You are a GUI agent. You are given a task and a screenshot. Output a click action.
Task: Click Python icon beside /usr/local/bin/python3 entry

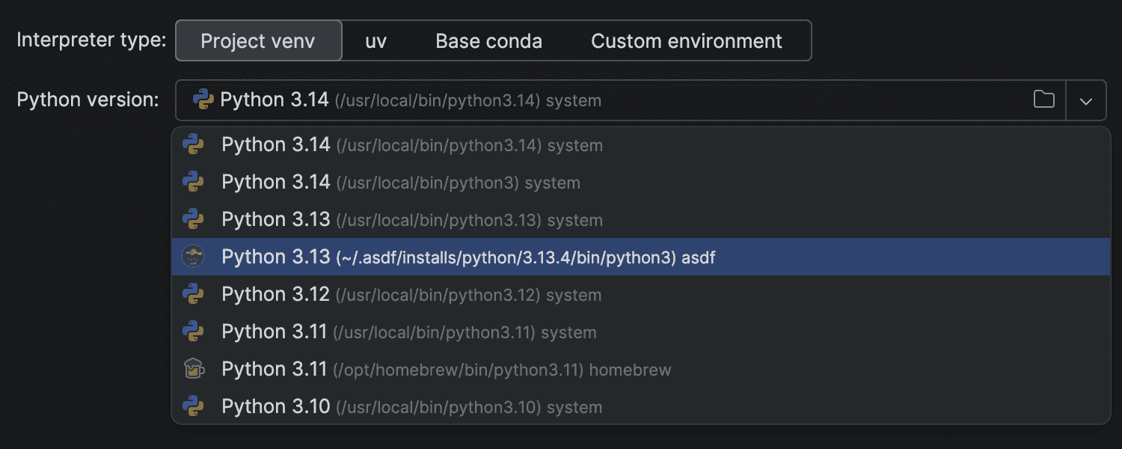click(x=193, y=182)
